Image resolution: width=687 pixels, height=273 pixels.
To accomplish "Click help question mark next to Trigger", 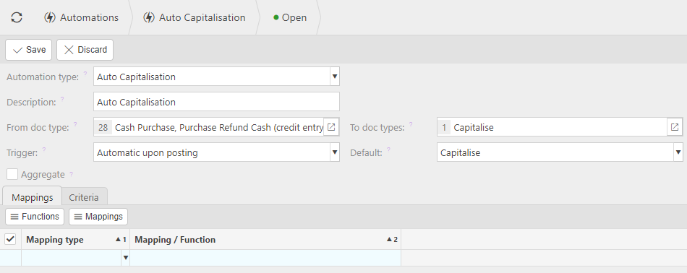I will tap(44, 149).
